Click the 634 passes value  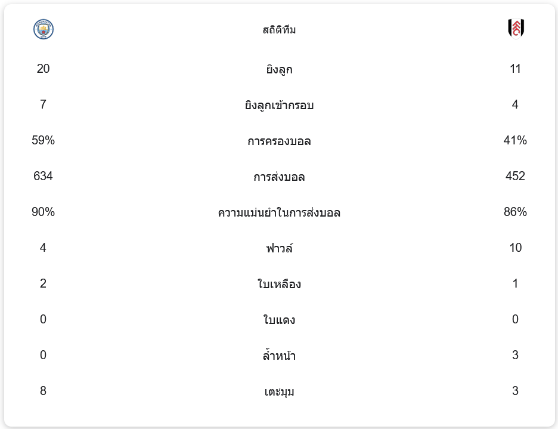pyautogui.click(x=43, y=176)
